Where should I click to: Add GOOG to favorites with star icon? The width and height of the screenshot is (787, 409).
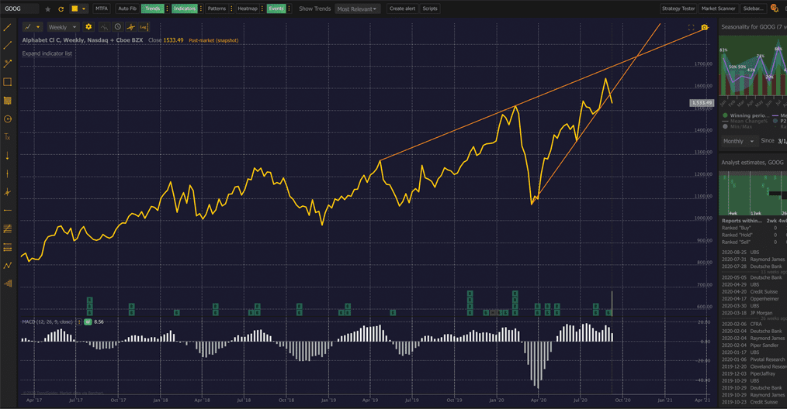pos(47,9)
